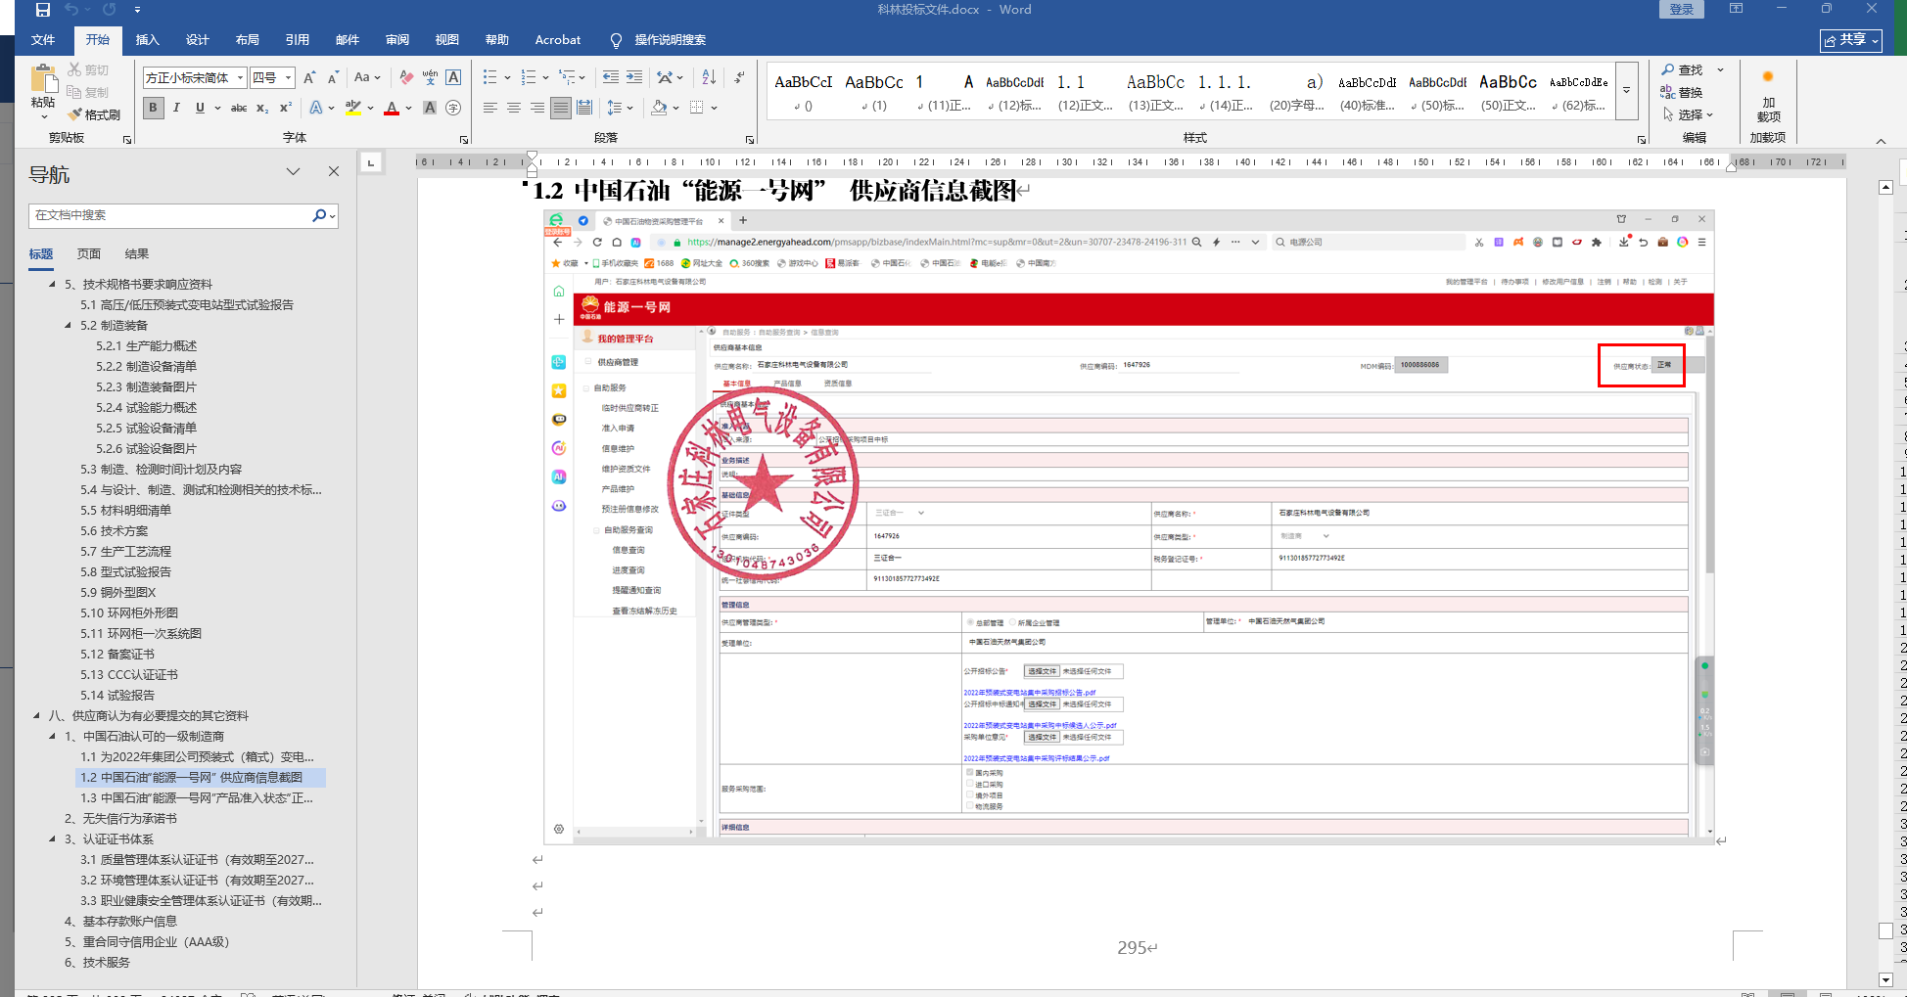Apply the red font color

392,108
